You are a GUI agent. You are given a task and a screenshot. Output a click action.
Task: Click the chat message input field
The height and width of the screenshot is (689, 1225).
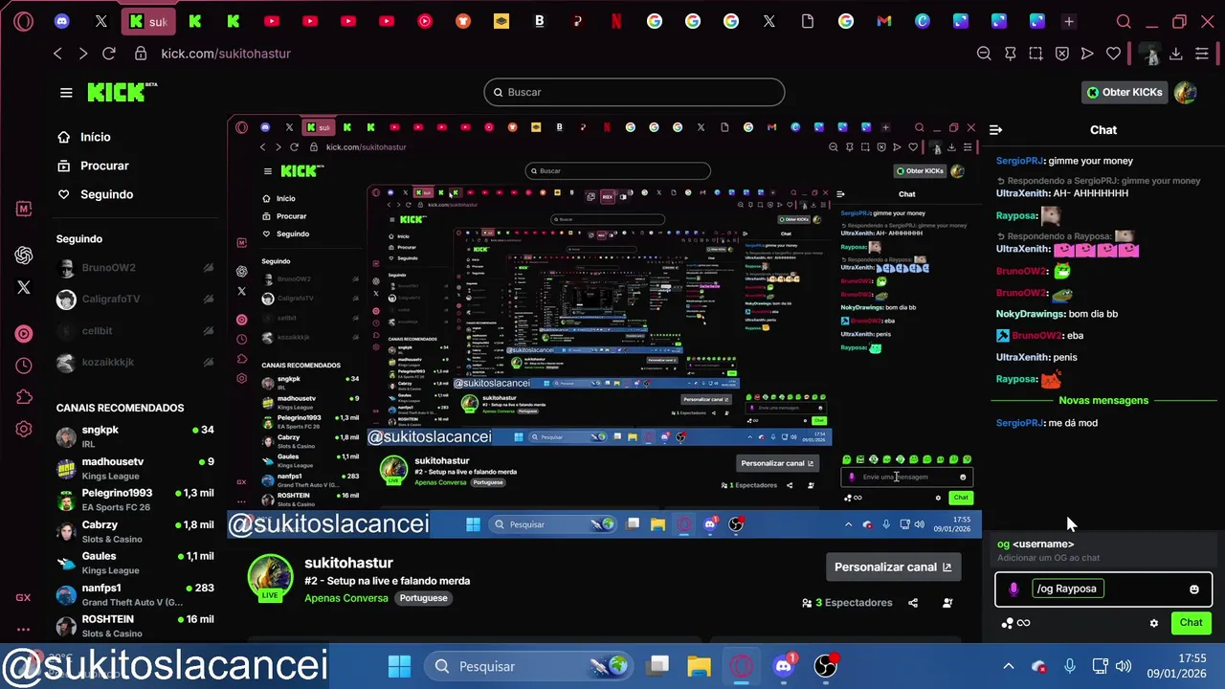tap(1103, 589)
